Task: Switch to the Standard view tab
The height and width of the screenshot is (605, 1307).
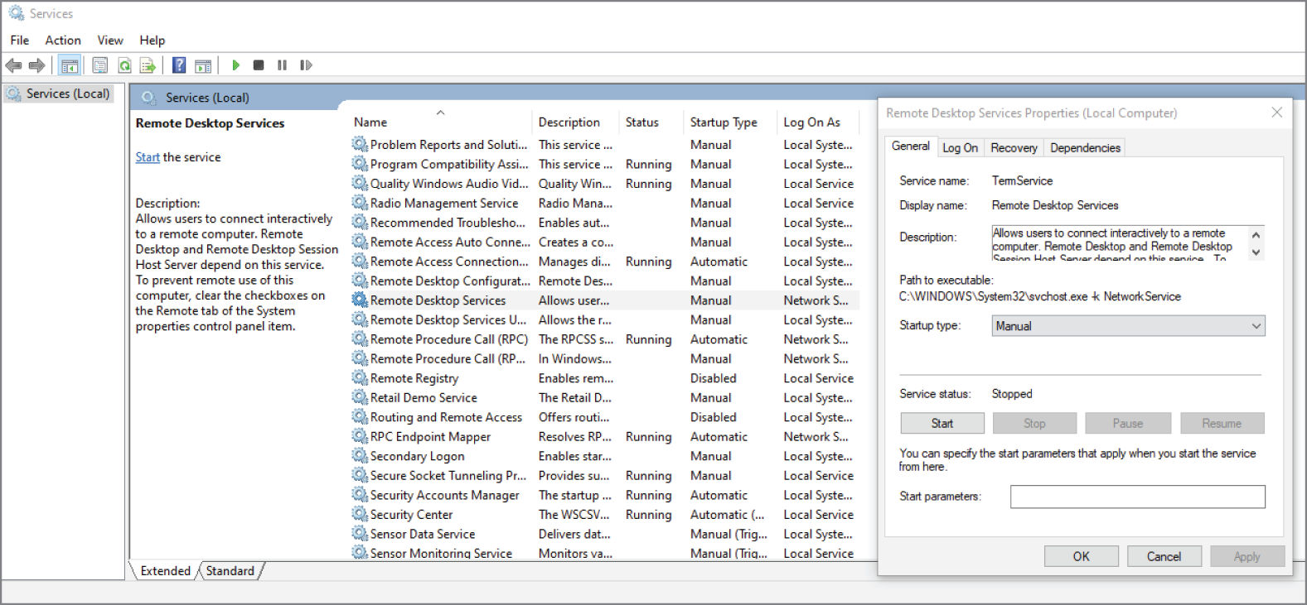Action: pyautogui.click(x=230, y=571)
